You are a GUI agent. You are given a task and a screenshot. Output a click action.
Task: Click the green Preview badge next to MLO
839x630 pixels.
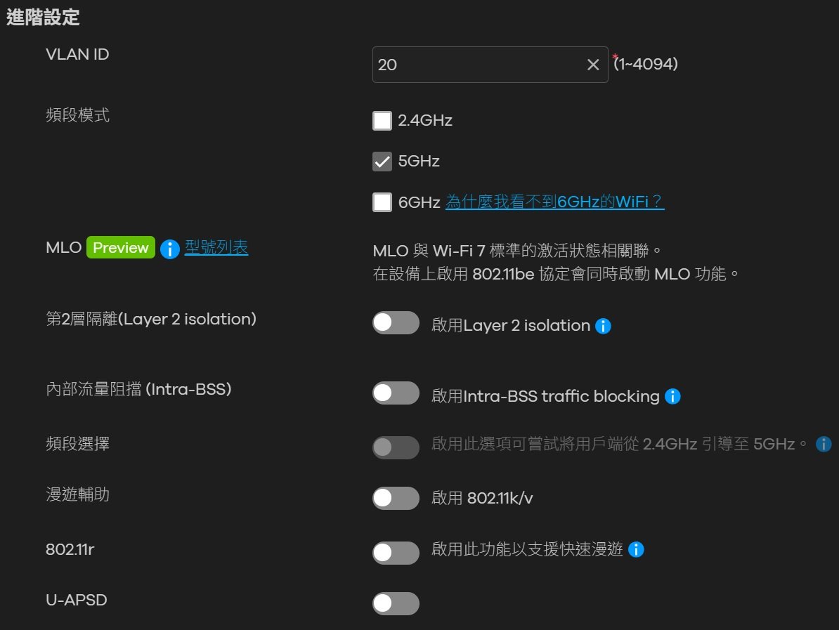[119, 247]
